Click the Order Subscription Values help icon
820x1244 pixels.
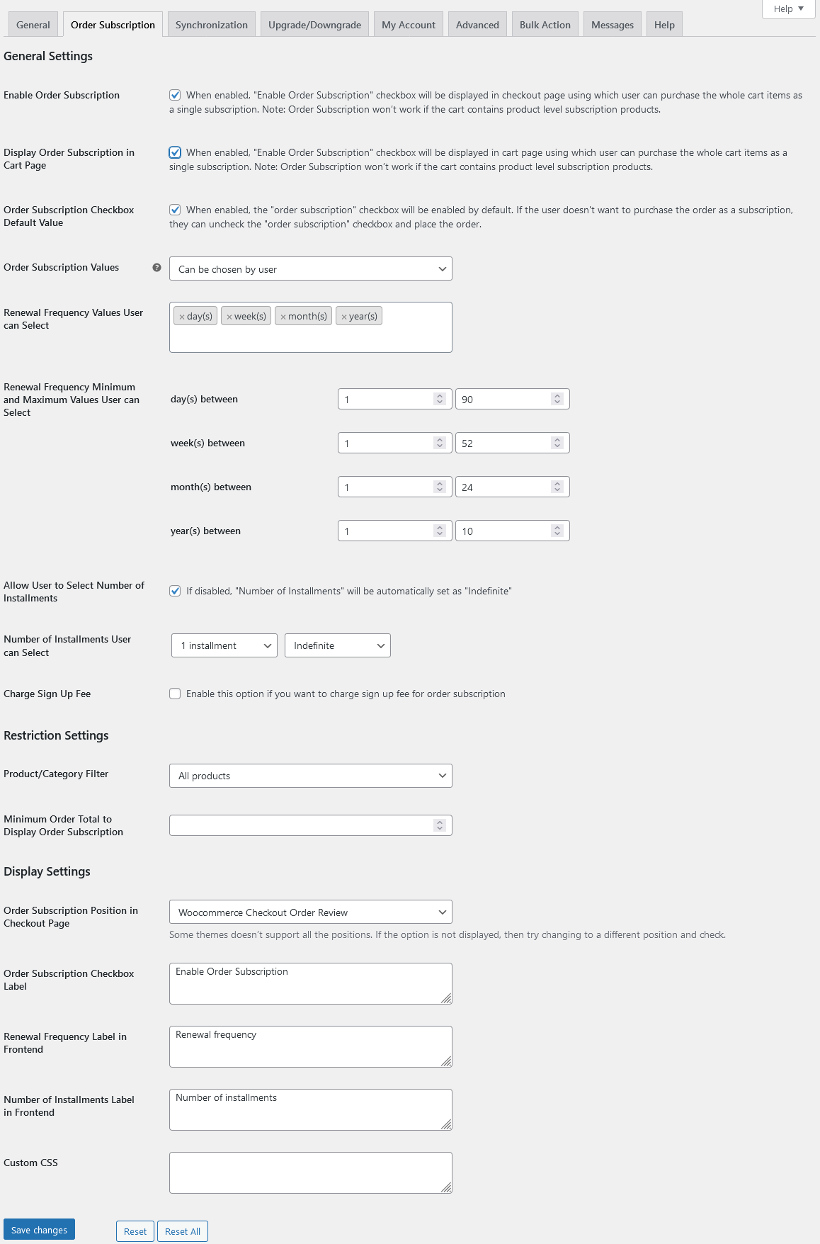pos(156,268)
